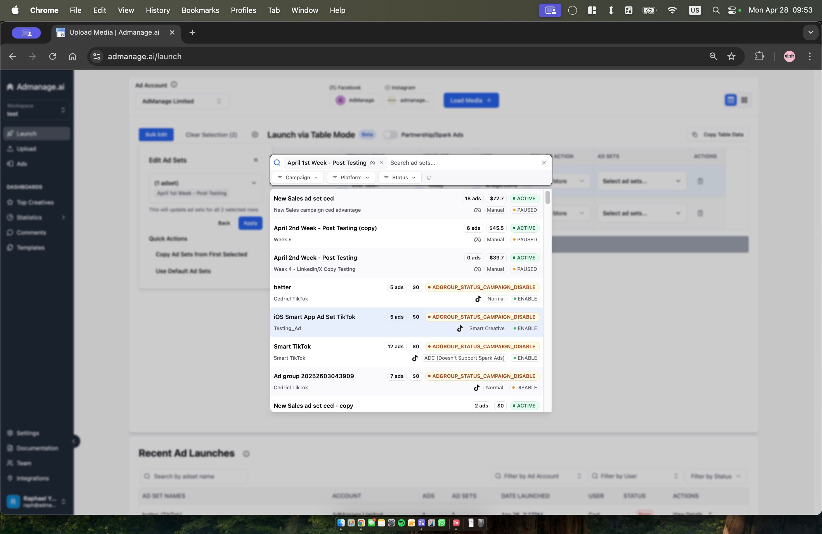Expand the Platform filter dropdown
This screenshot has height=534, width=822.
pyautogui.click(x=351, y=178)
